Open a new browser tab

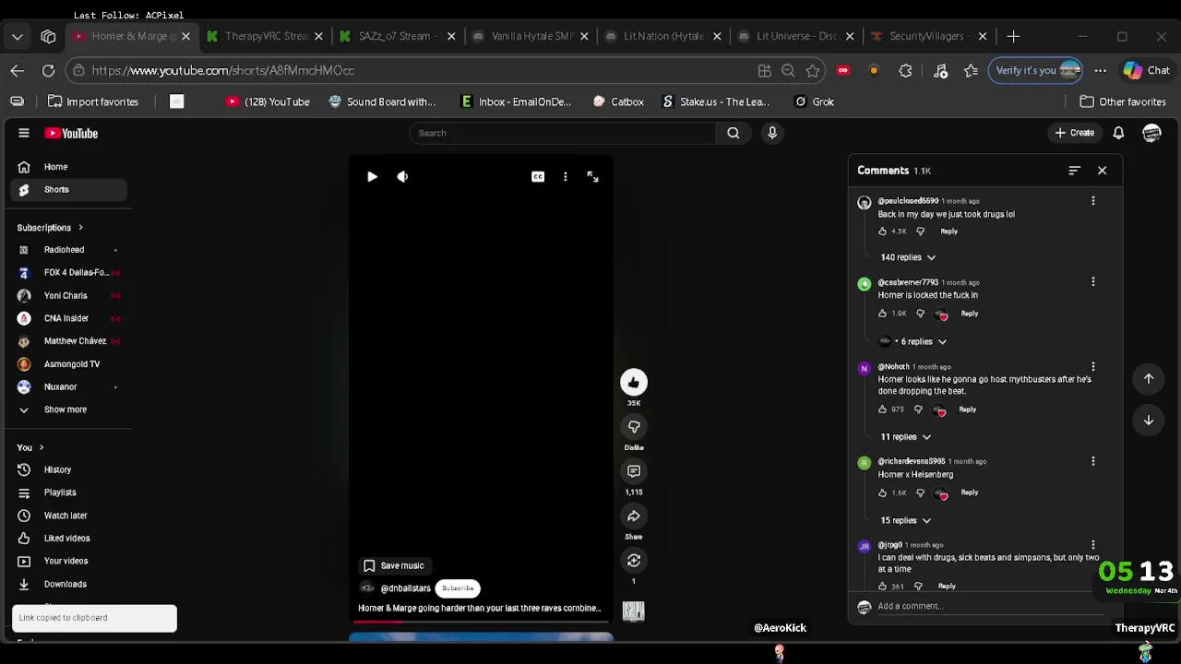[1013, 36]
